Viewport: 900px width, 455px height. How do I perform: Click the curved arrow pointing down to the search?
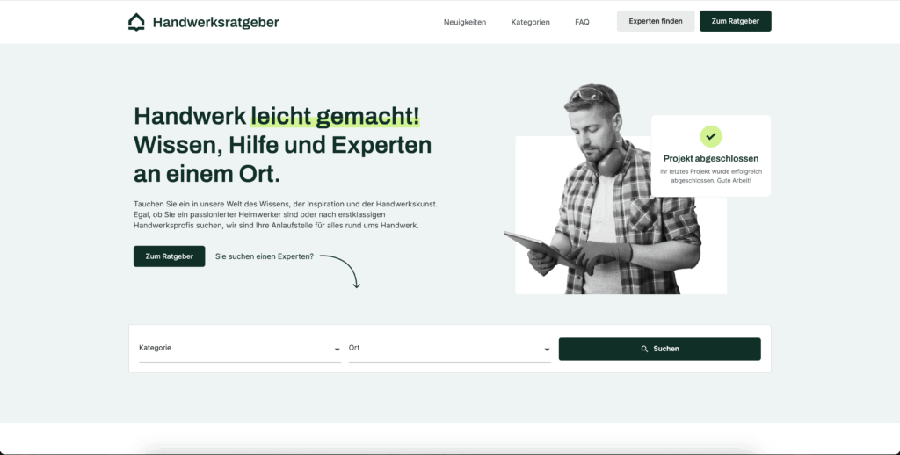point(347,271)
